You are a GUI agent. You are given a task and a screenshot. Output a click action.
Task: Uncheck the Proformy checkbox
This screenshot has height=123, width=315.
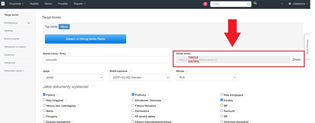pyautogui.click(x=133, y=94)
